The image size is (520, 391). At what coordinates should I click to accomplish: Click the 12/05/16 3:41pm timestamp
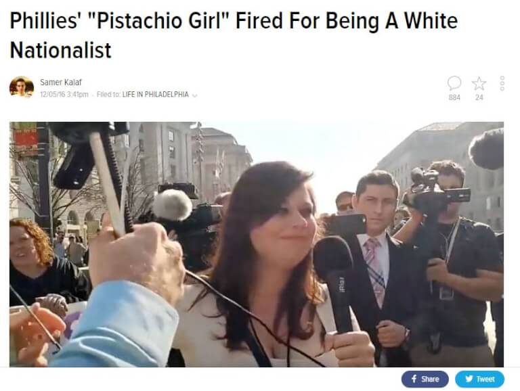[64, 95]
